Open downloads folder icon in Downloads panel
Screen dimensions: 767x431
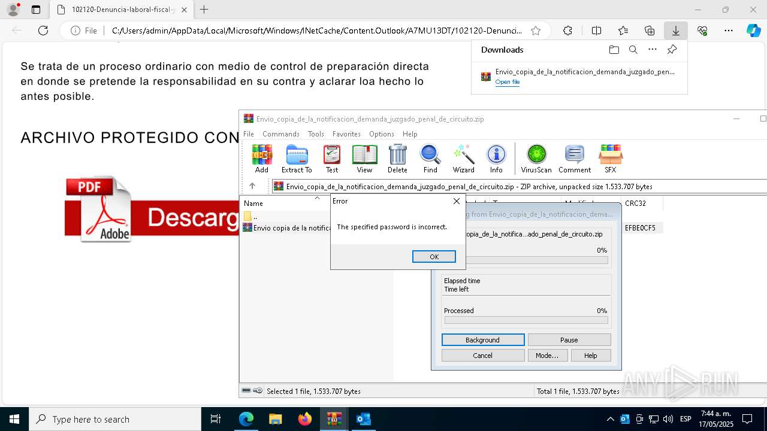(614, 50)
